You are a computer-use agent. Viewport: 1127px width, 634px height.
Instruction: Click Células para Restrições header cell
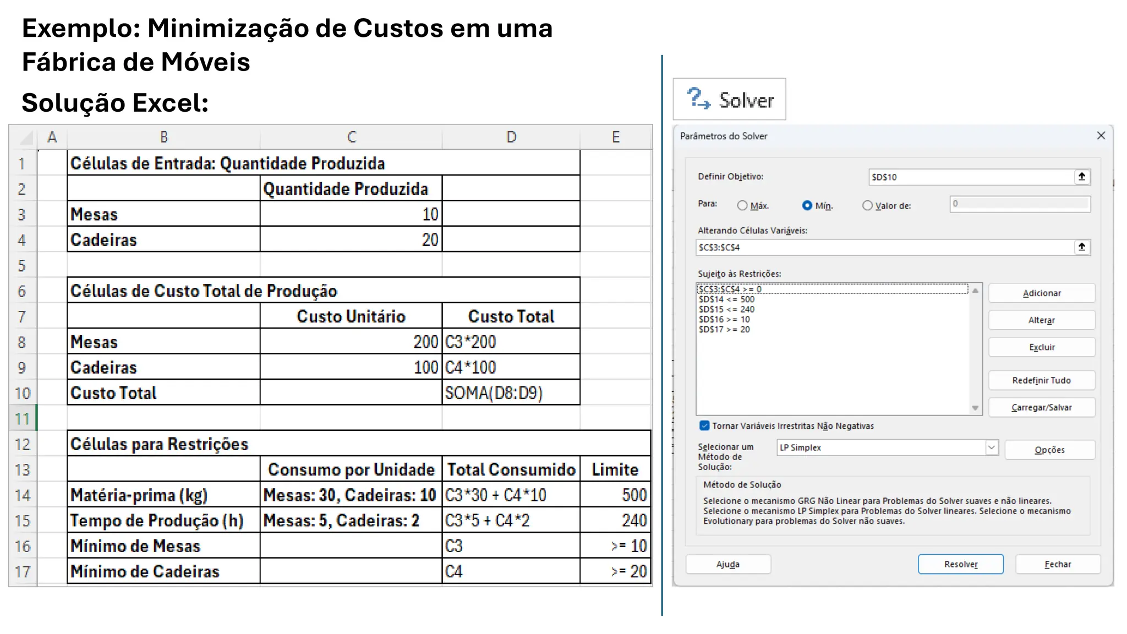click(359, 444)
